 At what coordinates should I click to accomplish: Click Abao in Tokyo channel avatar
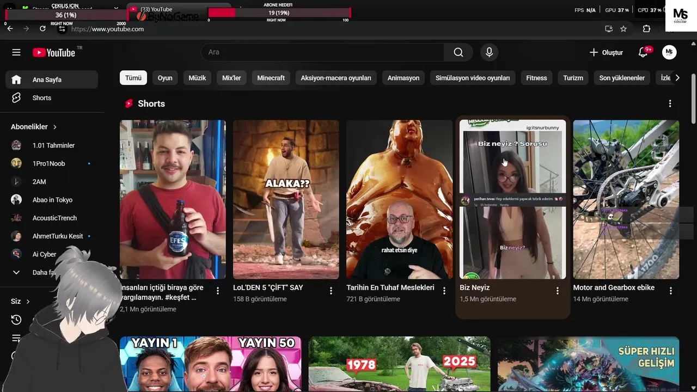[x=16, y=200]
